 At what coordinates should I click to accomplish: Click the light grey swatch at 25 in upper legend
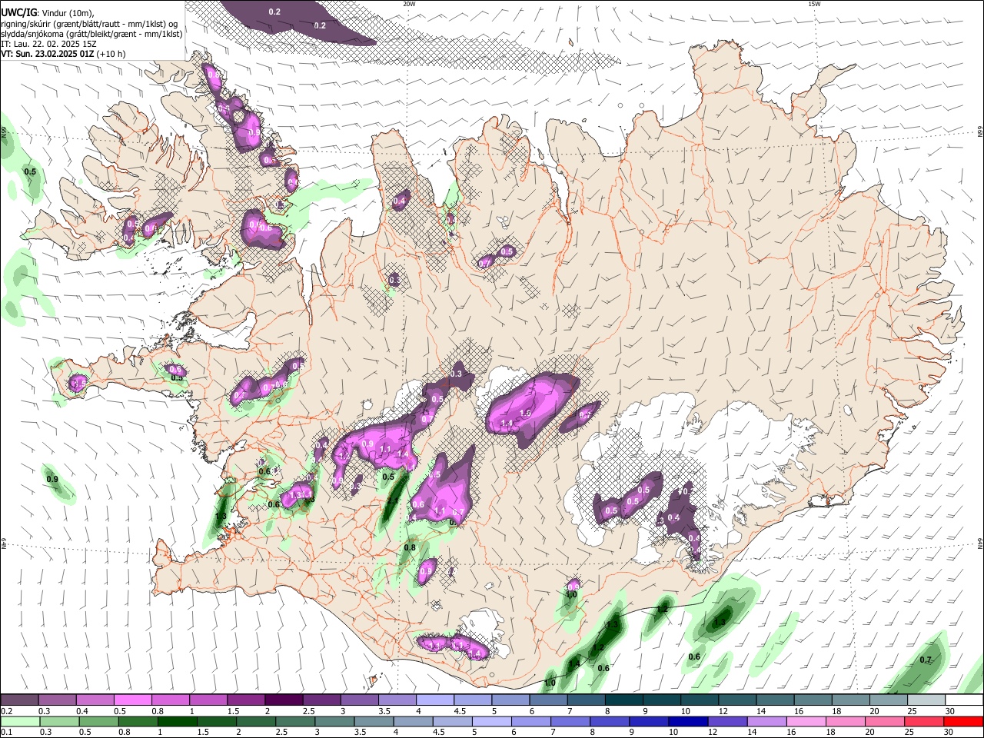[x=926, y=700]
